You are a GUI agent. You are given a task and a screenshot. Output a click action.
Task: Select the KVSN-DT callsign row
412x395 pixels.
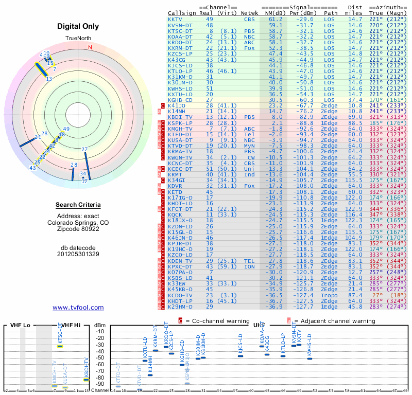287,25
